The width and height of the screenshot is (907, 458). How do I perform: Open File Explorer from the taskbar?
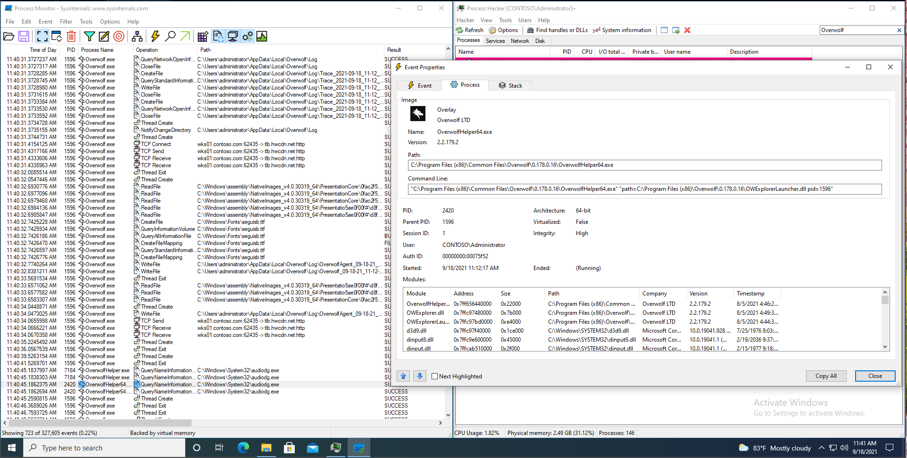pyautogui.click(x=266, y=448)
